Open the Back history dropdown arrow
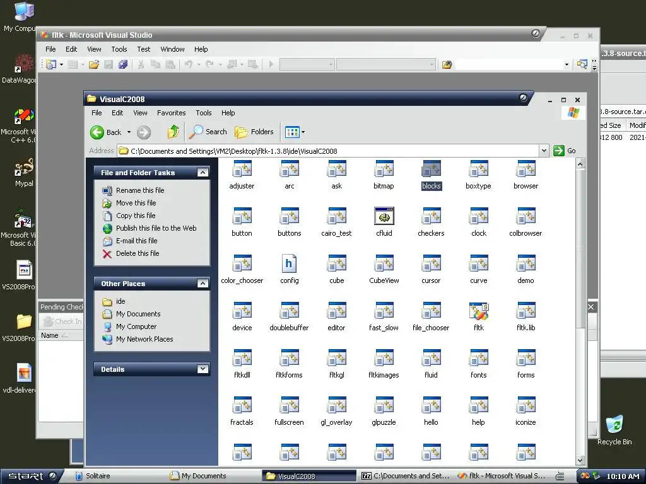Screen dimensions: 646x484 pos(129,132)
